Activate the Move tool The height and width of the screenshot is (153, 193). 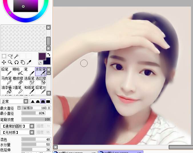click(x=4, y=62)
